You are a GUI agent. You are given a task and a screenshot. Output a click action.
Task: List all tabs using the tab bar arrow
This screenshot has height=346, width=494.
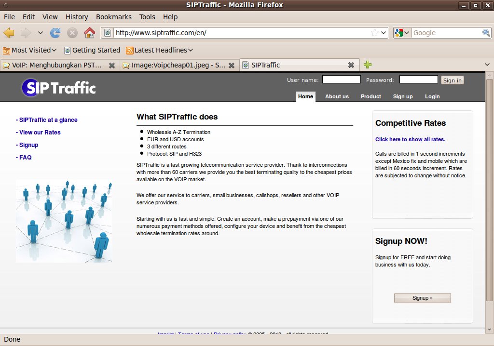pos(487,65)
